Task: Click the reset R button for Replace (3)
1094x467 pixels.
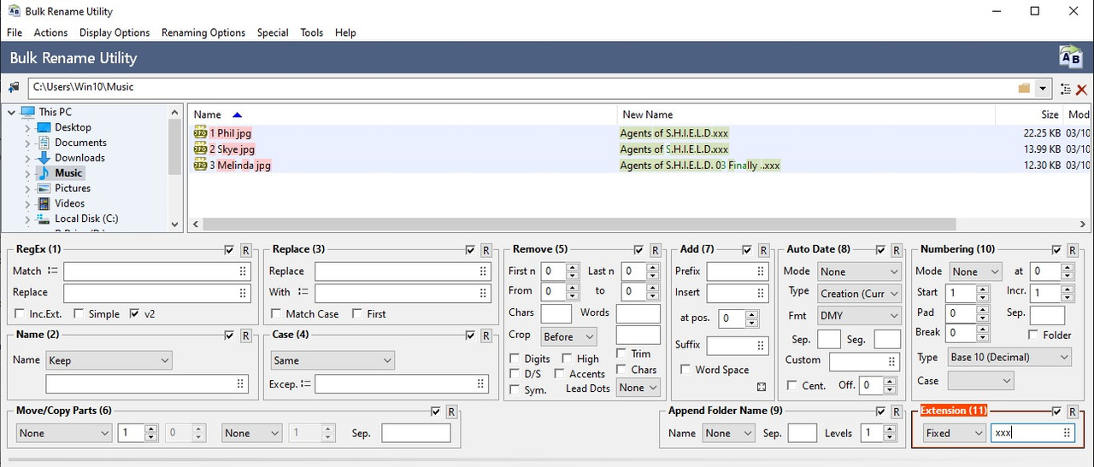Action: click(486, 250)
